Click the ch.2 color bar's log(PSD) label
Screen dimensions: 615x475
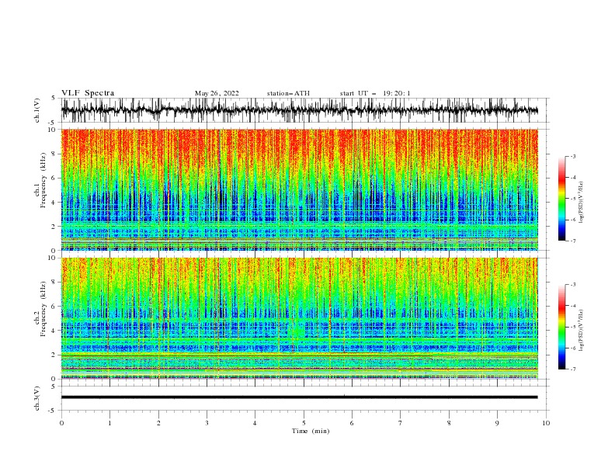point(582,331)
